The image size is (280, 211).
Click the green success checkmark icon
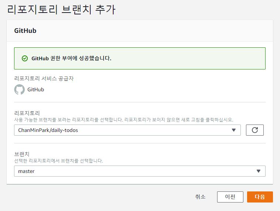tap(25, 58)
